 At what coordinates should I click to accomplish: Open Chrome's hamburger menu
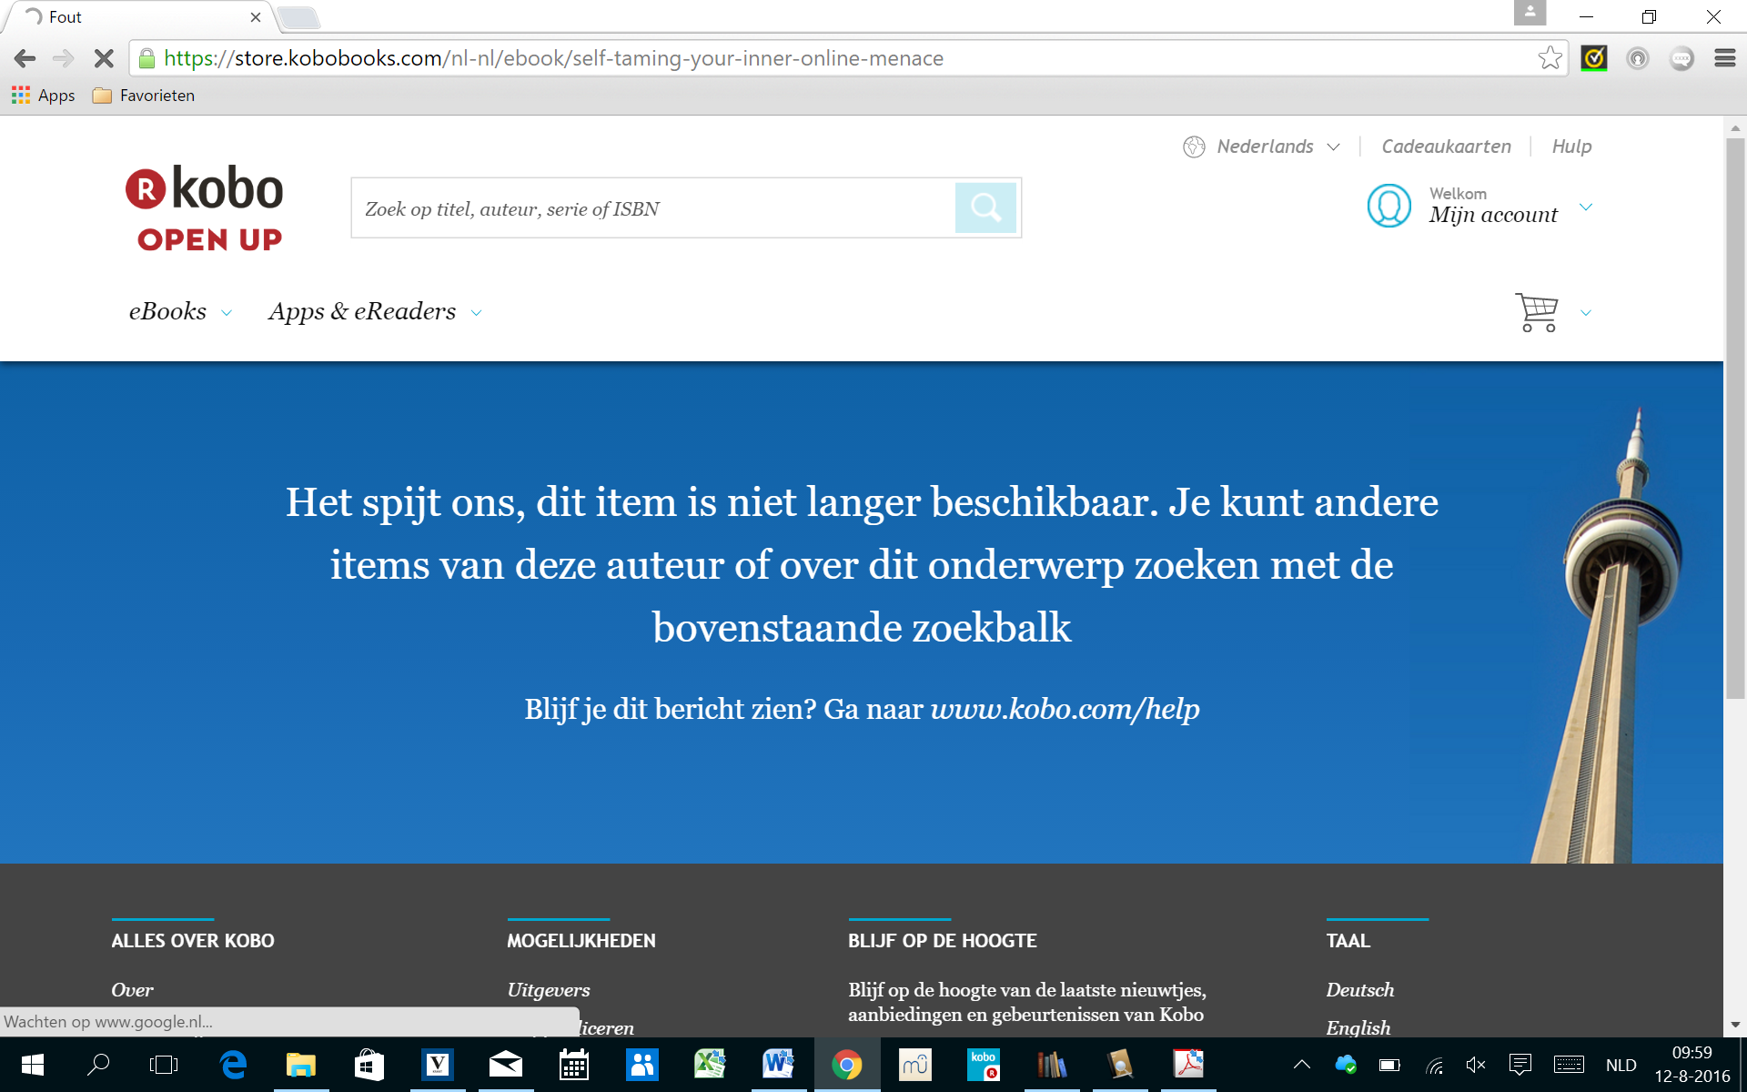(x=1724, y=58)
